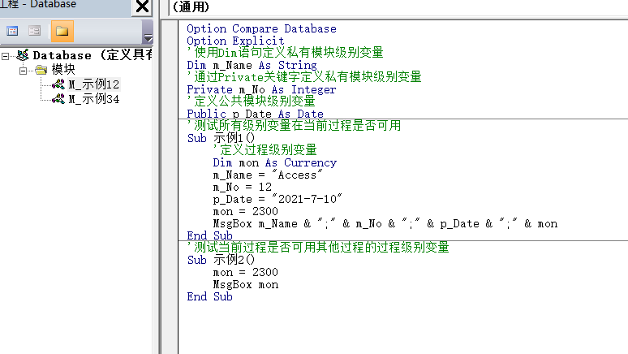Click the line 'Option Explicit'
The height and width of the screenshot is (354, 628).
pyautogui.click(x=235, y=41)
